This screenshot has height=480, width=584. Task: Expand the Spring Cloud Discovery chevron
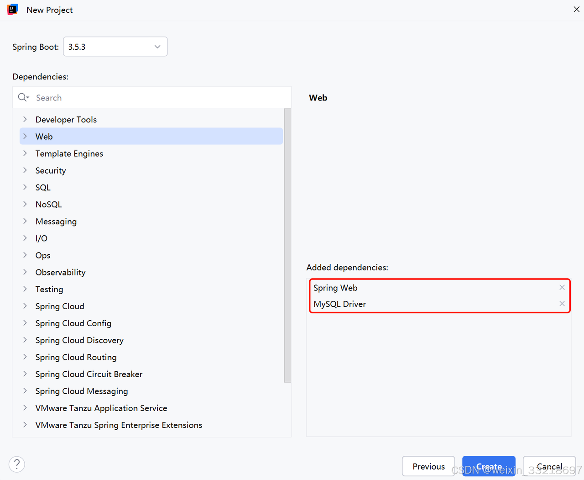coord(25,340)
